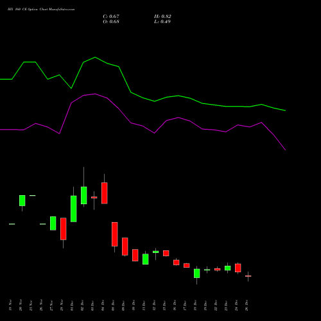321x321 pixels.
Task: Click the '22 Dec' date label
Action: coord(216,305)
